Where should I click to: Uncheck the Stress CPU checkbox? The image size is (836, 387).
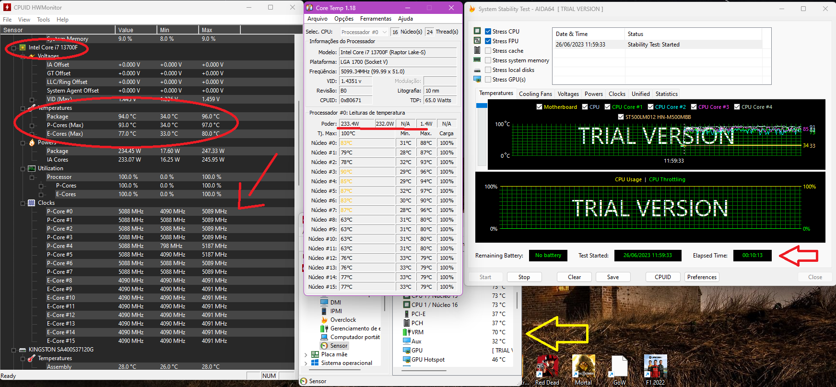point(488,31)
